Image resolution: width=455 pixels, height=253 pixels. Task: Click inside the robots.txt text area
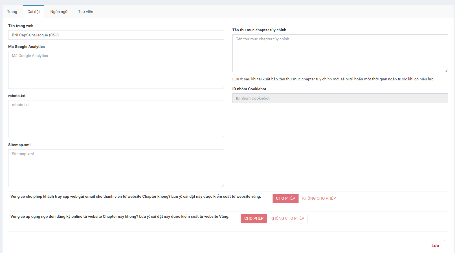tap(116, 119)
